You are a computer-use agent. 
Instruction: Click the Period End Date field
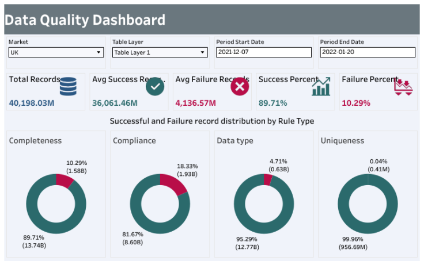coord(367,52)
